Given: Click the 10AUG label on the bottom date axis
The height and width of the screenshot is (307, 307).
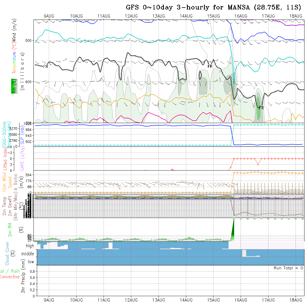Looking at the screenshot, I should [76, 300].
